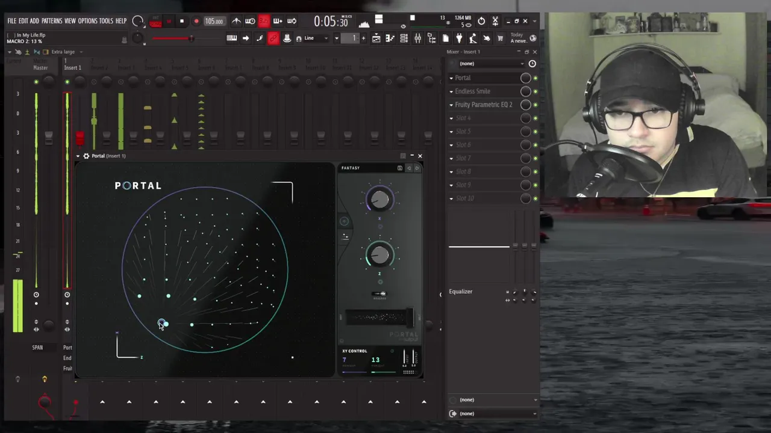The image size is (771, 433).
Task: Toggle the Slot 4 enable LED
Action: point(535,118)
